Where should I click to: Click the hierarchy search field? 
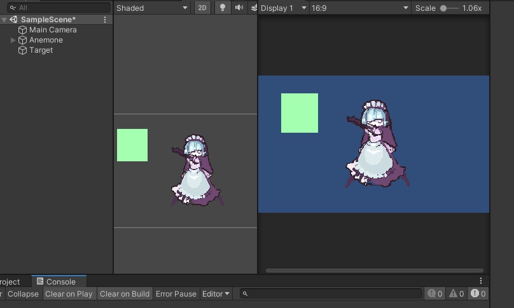[59, 8]
